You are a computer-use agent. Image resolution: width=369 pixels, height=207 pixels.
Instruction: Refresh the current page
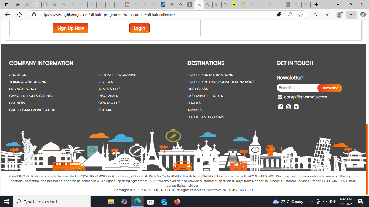click(19, 15)
